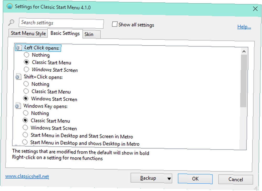Image resolution: width=262 pixels, height=191 pixels.
Task: Click the scrollbar up arrow
Action: coord(244,51)
